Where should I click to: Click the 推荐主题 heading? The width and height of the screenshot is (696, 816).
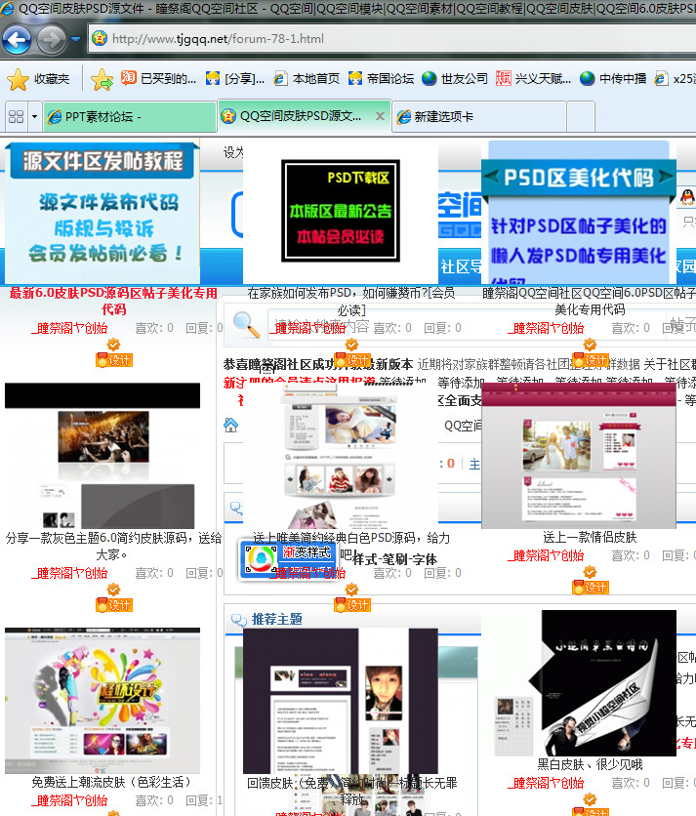(x=277, y=619)
